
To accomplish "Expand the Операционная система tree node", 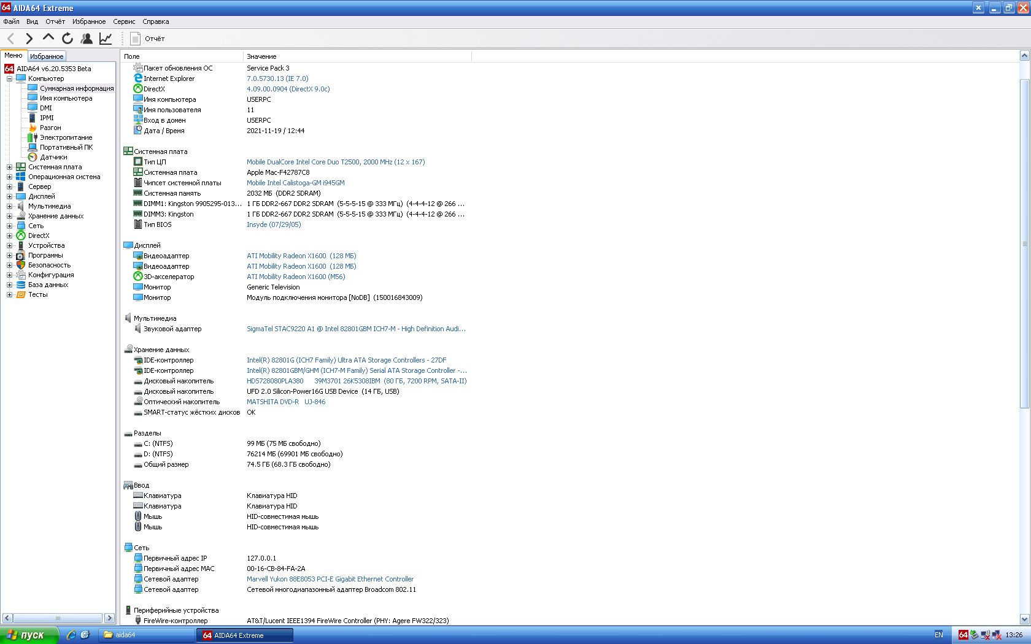I will click(x=9, y=177).
